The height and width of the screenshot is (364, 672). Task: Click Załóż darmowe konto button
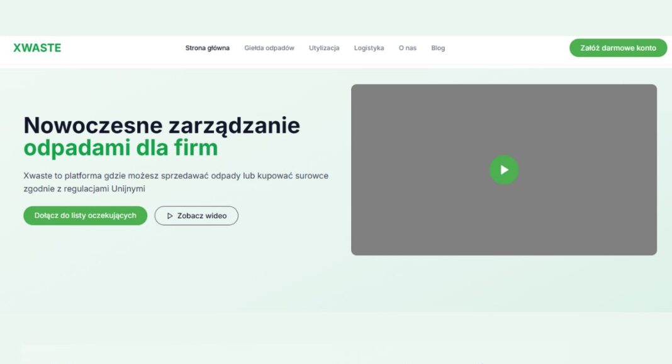[618, 48]
